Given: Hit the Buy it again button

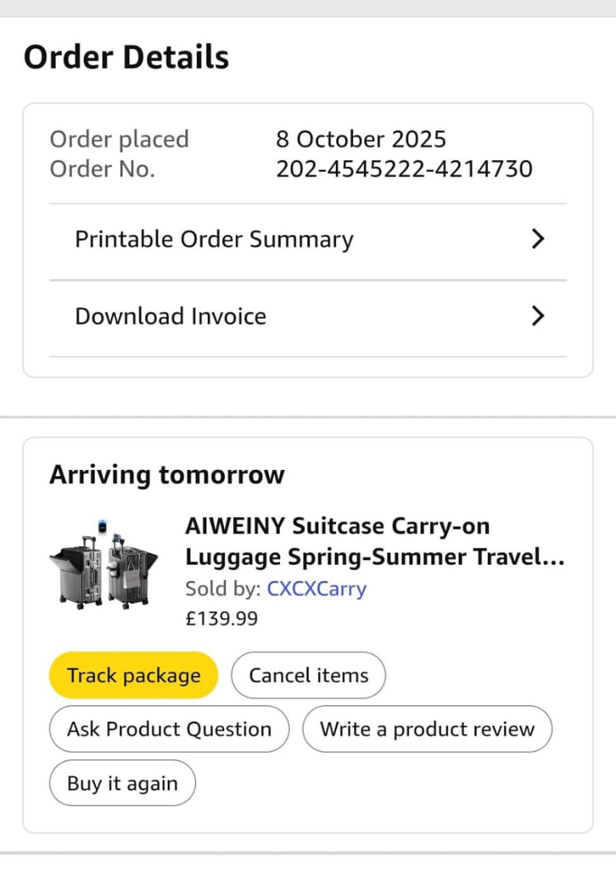Looking at the screenshot, I should pyautogui.click(x=122, y=783).
